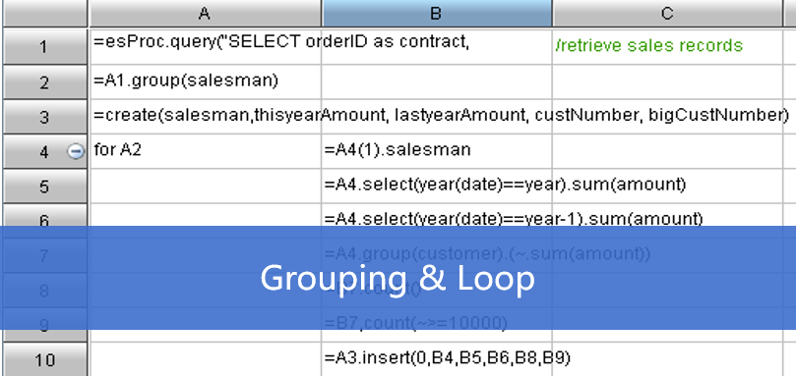Click the Grouping & Loop banner
Viewport: 796px width, 376px height.
click(398, 278)
